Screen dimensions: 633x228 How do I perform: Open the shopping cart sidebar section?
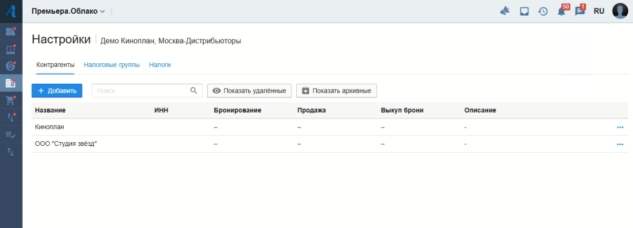coord(11,100)
